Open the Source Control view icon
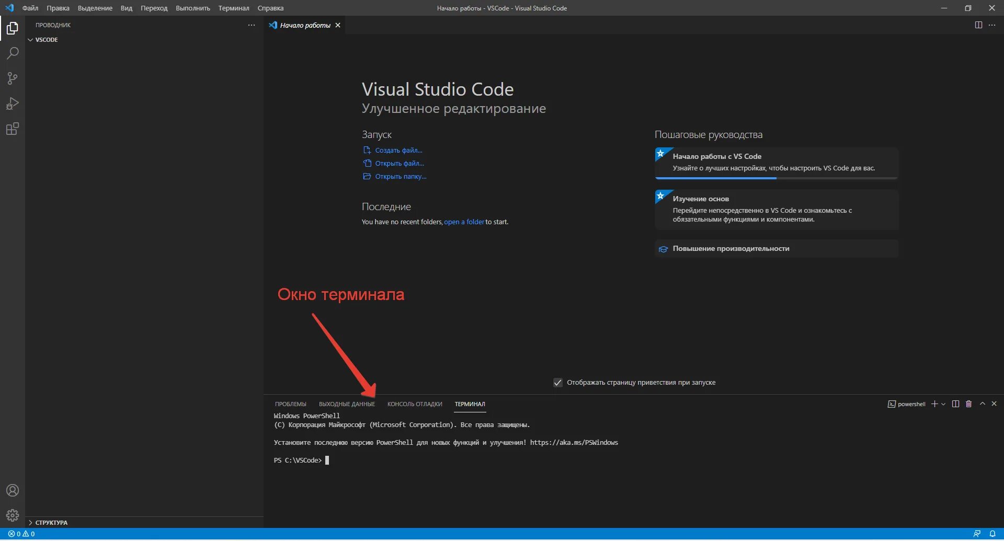This screenshot has height=541, width=1004. coord(13,78)
